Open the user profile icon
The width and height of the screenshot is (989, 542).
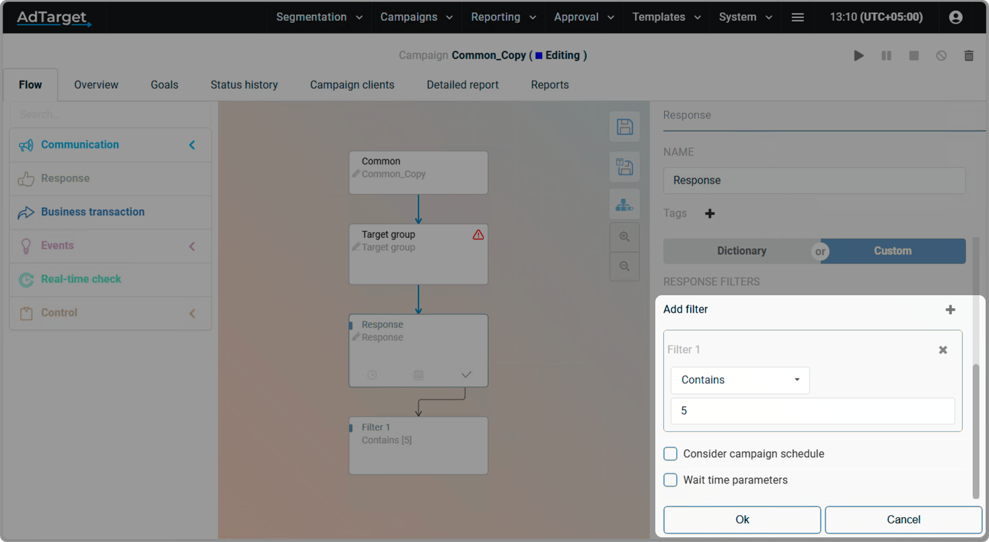[x=955, y=17]
